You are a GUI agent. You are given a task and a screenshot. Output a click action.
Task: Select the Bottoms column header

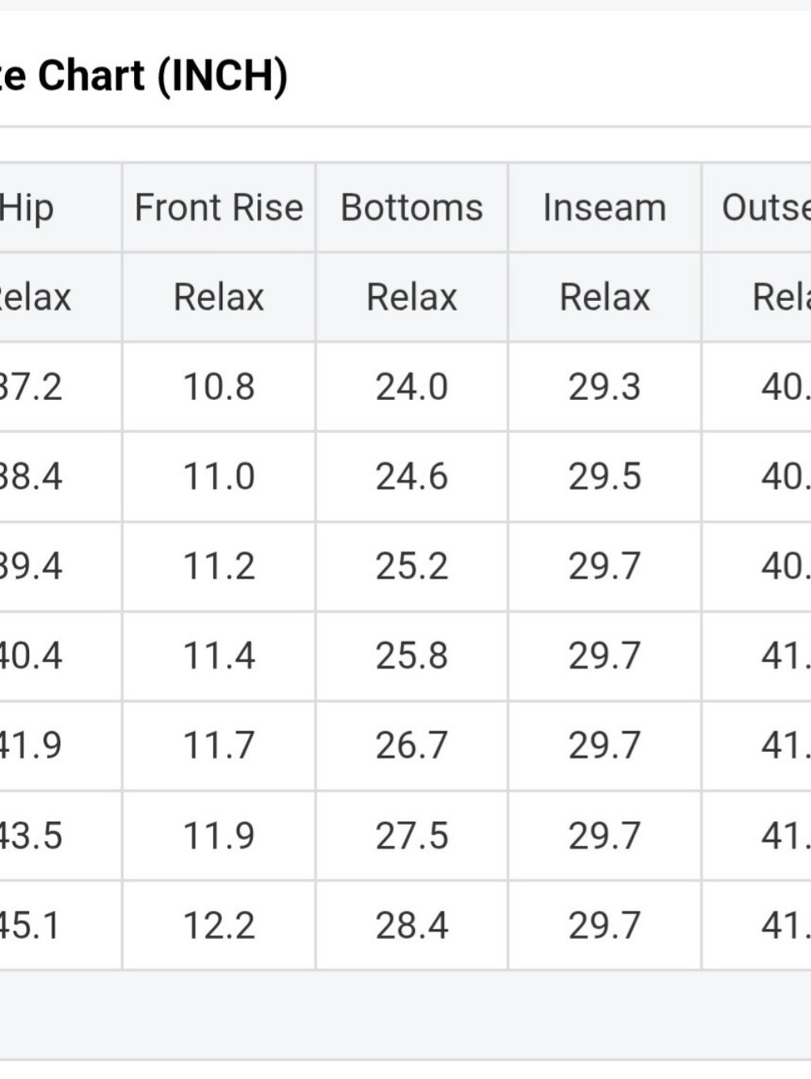click(412, 207)
